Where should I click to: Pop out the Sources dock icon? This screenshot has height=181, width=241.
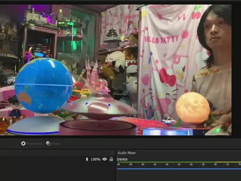112,152
